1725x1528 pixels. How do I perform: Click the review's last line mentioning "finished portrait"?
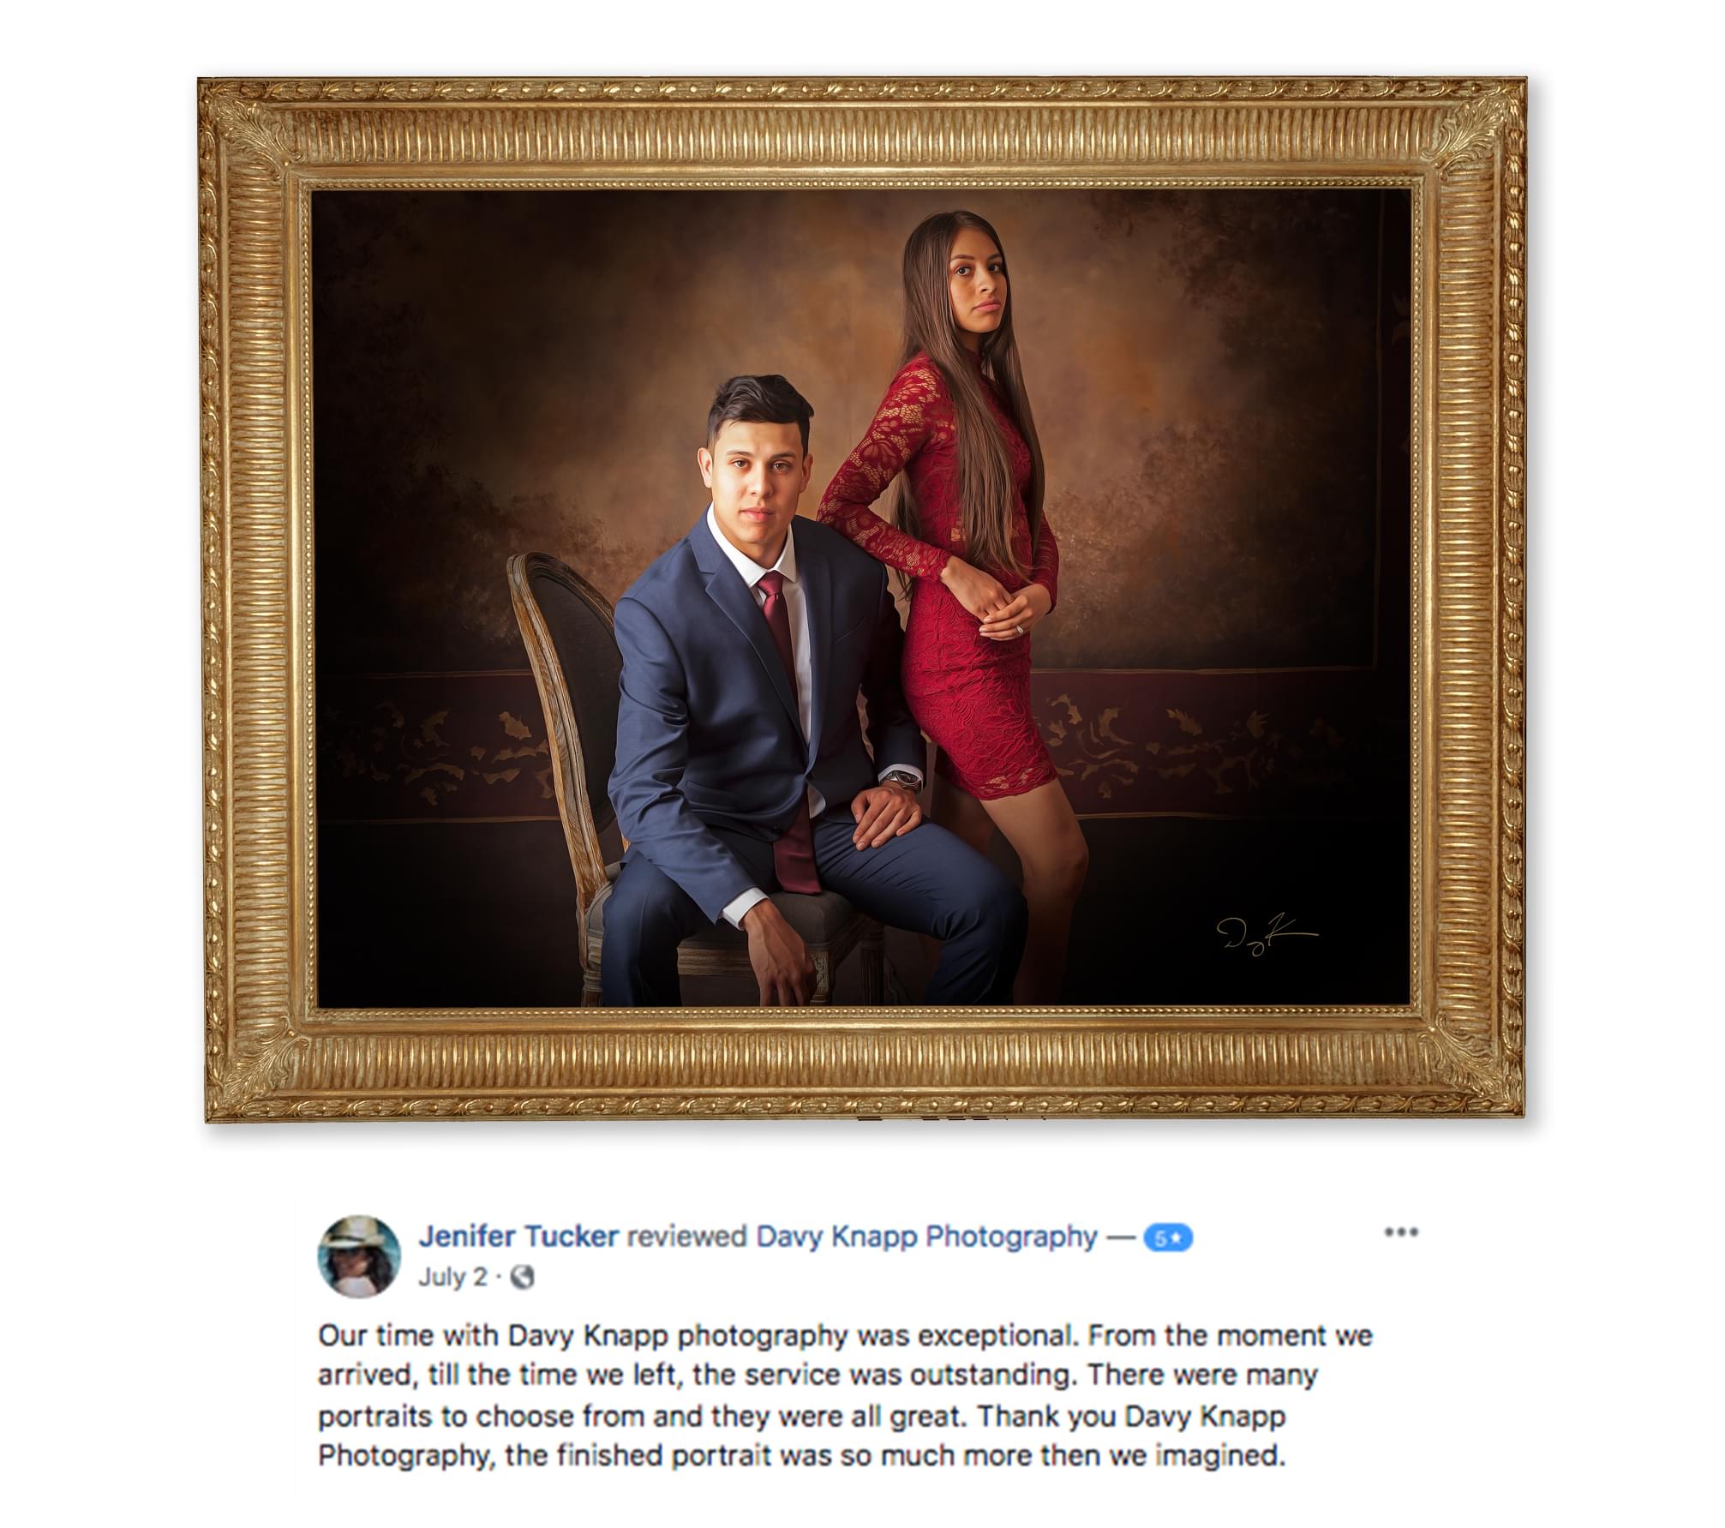click(x=802, y=1455)
